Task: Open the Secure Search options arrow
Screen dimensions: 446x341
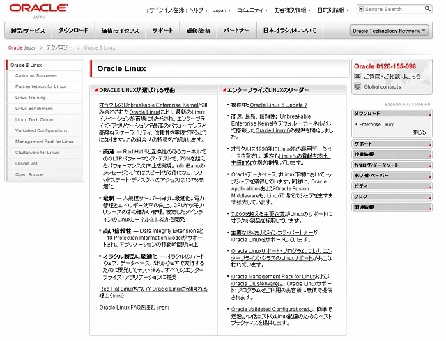Action: [361, 9]
